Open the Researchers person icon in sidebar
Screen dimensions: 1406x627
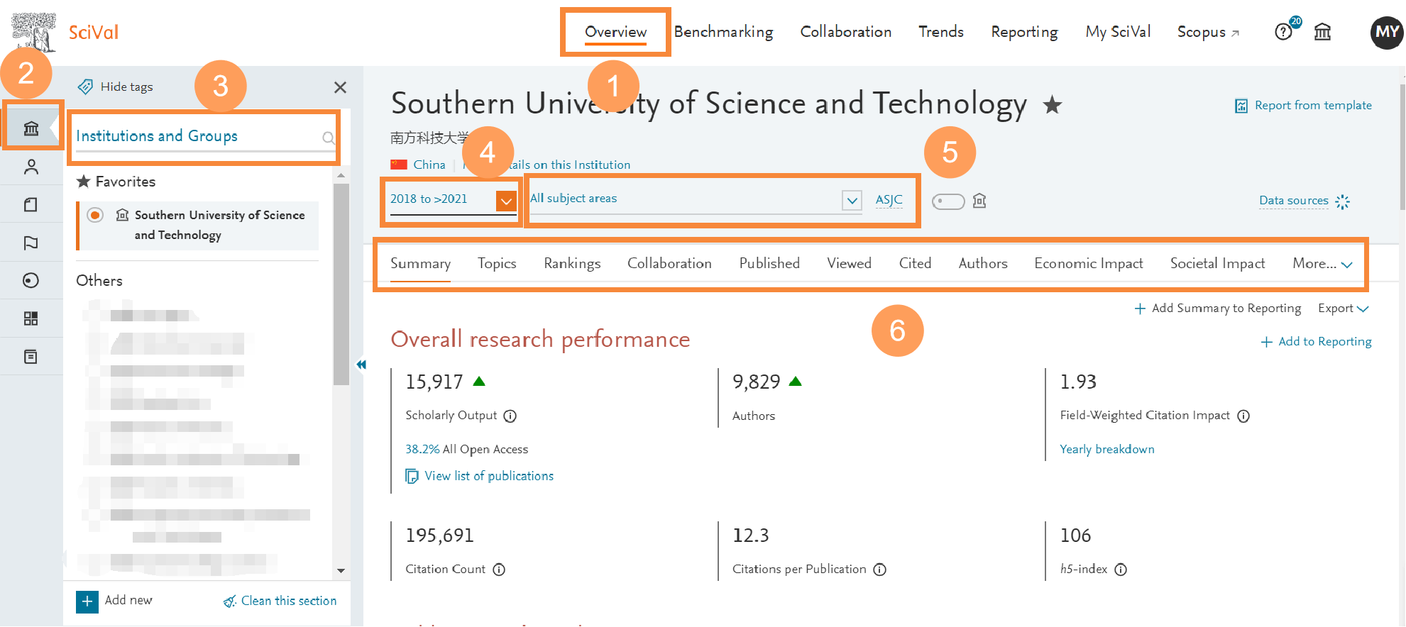(x=31, y=167)
